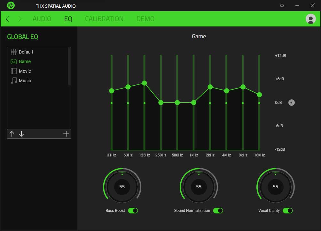Toggle Vocal Clarity off
The height and width of the screenshot is (231, 321).
[x=287, y=210]
